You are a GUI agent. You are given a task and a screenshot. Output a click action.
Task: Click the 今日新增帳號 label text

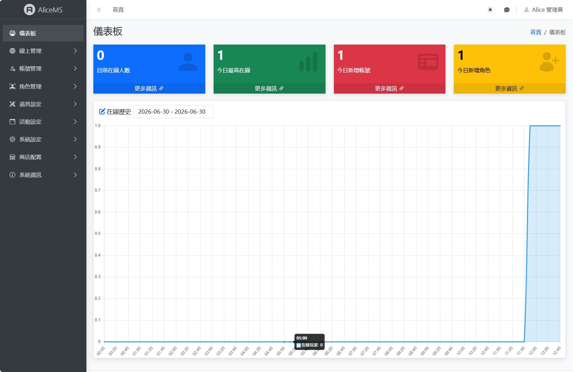[x=354, y=70]
